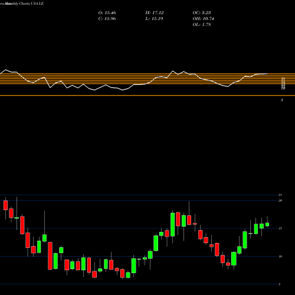Viewport: 295px width, 295px height.
Task: Click the 10 price axis label
Action: [x=280, y=256]
